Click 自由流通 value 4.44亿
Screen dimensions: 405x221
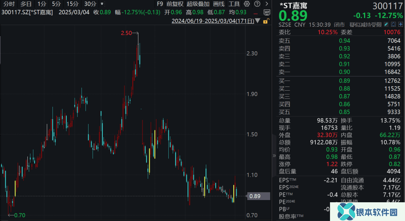click(x=391, y=180)
